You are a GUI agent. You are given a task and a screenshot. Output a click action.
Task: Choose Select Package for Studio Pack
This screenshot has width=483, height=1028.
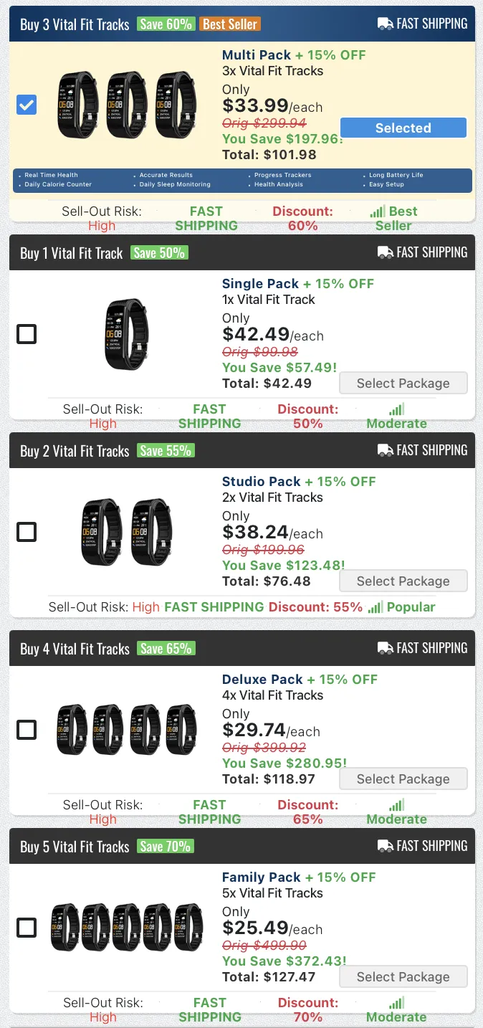point(403,581)
